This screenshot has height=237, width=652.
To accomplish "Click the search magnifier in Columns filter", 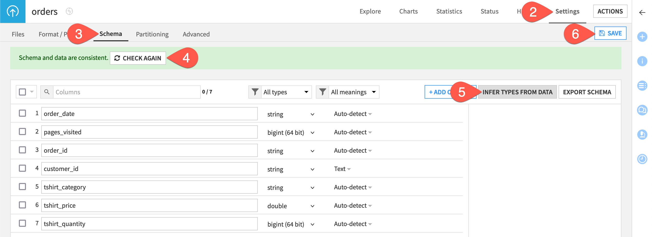I will (x=47, y=92).
